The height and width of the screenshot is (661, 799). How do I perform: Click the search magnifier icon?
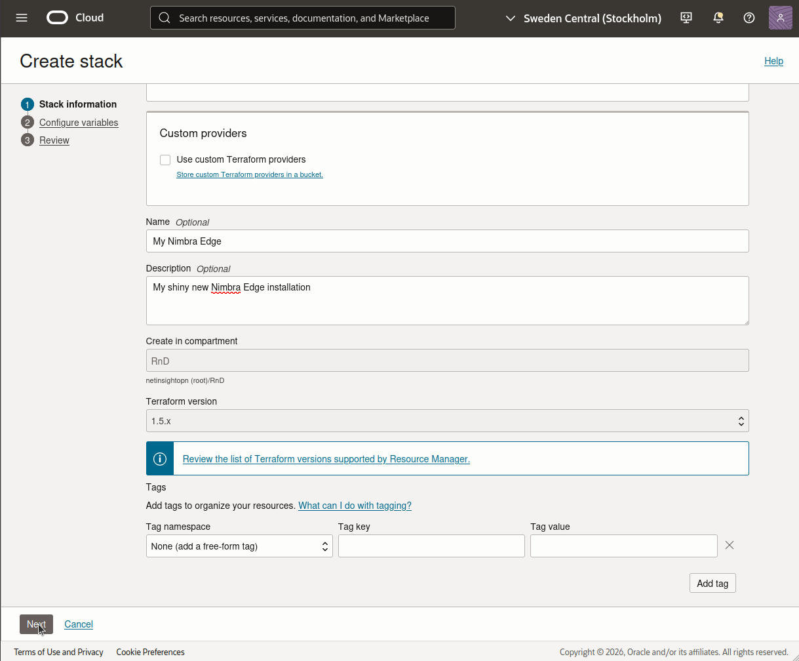165,18
